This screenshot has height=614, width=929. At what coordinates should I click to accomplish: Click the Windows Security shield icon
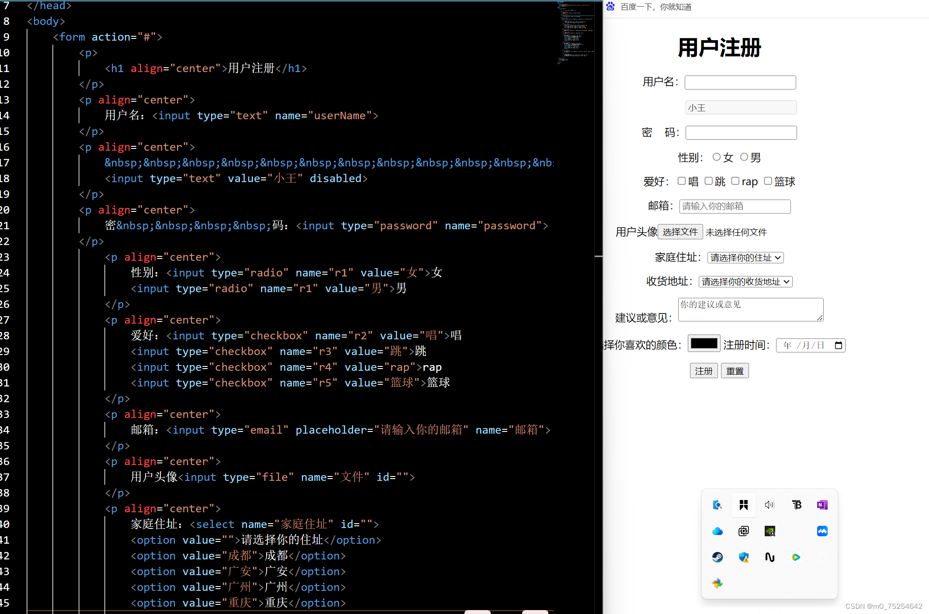pyautogui.click(x=743, y=557)
